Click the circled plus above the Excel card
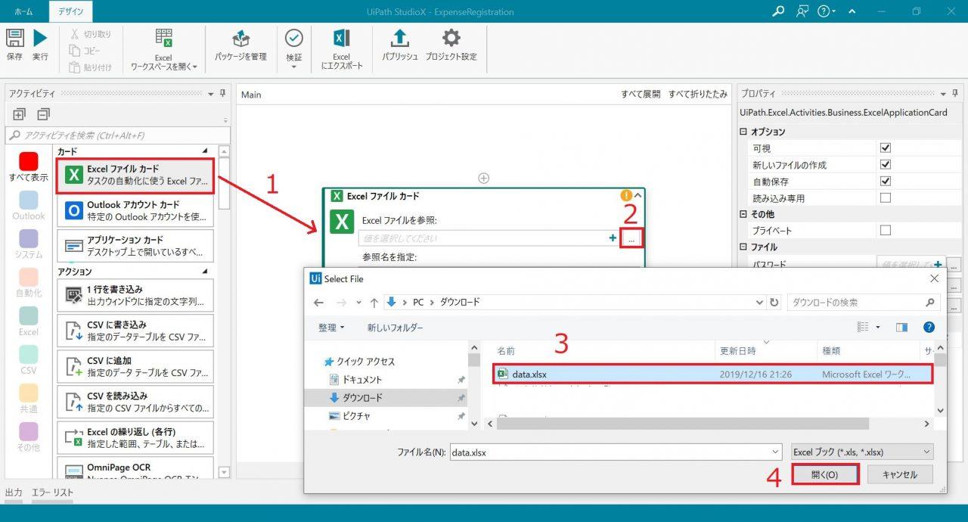This screenshot has height=522, width=968. 484,179
